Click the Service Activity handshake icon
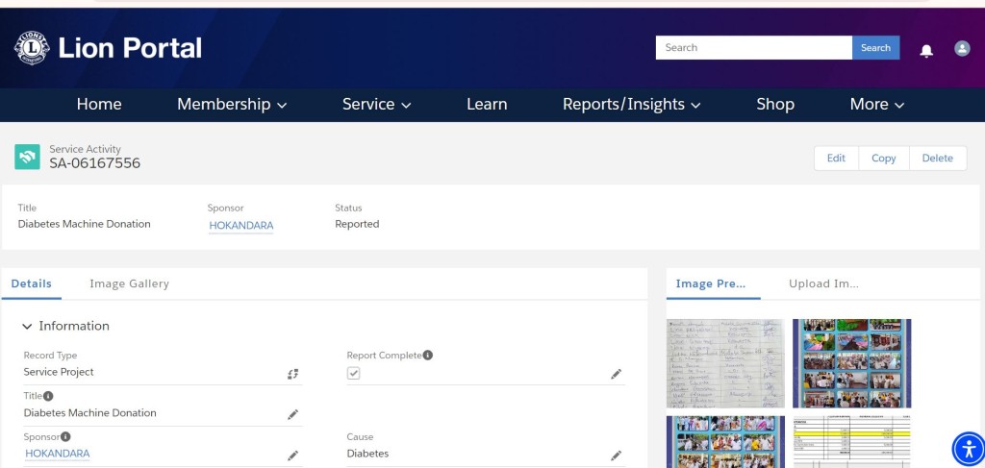This screenshot has height=468, width=985. (27, 157)
